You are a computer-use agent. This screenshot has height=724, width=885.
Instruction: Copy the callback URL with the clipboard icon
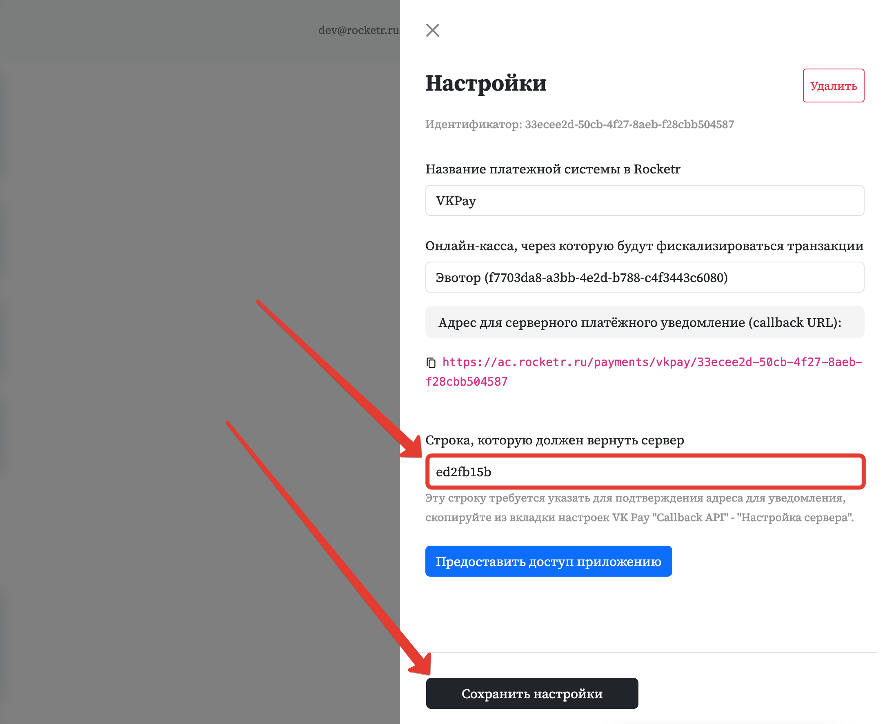[431, 363]
